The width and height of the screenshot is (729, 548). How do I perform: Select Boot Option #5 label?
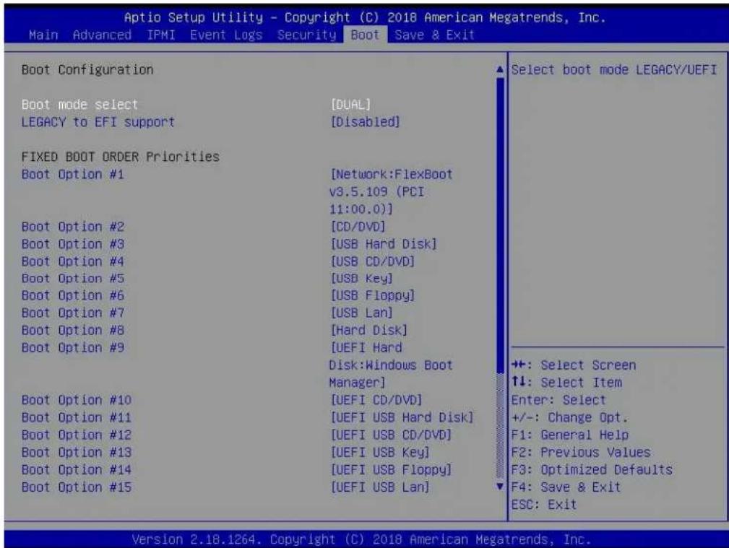72,279
